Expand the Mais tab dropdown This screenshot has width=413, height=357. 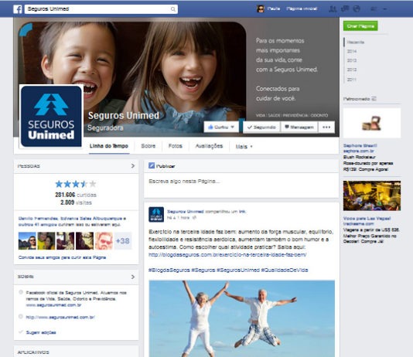click(244, 147)
